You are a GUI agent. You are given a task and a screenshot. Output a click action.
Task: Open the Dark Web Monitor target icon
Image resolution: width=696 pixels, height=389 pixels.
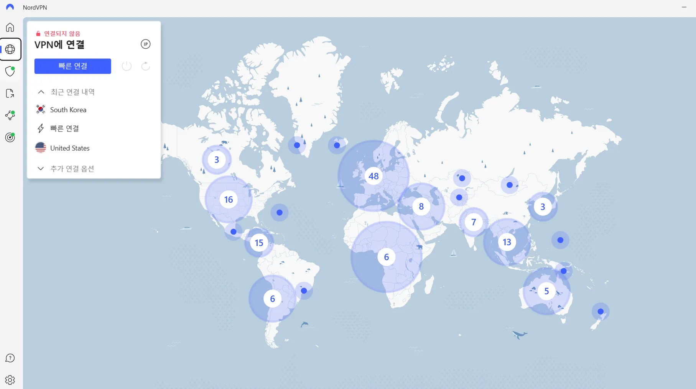pyautogui.click(x=10, y=137)
